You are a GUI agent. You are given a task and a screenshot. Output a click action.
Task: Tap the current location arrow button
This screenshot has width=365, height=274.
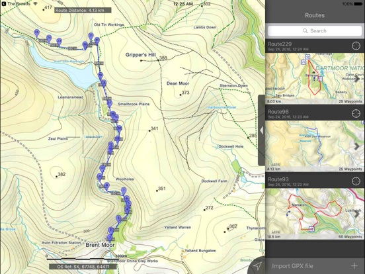257,265
